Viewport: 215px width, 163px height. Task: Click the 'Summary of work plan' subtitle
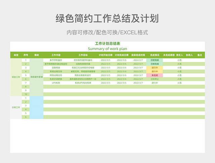pyautogui.click(x=107, y=49)
